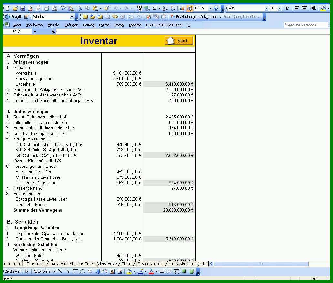Viewport: 333px width, 283px height.
Task: Open the zoom 100% dropdown
Action: [210, 8]
